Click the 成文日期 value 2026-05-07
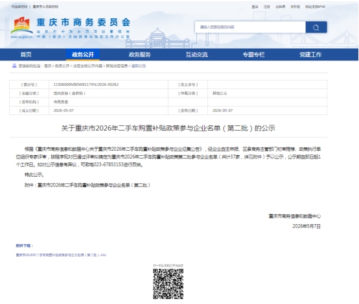Image resolution: width=359 pixels, height=304 pixels. coord(64,110)
